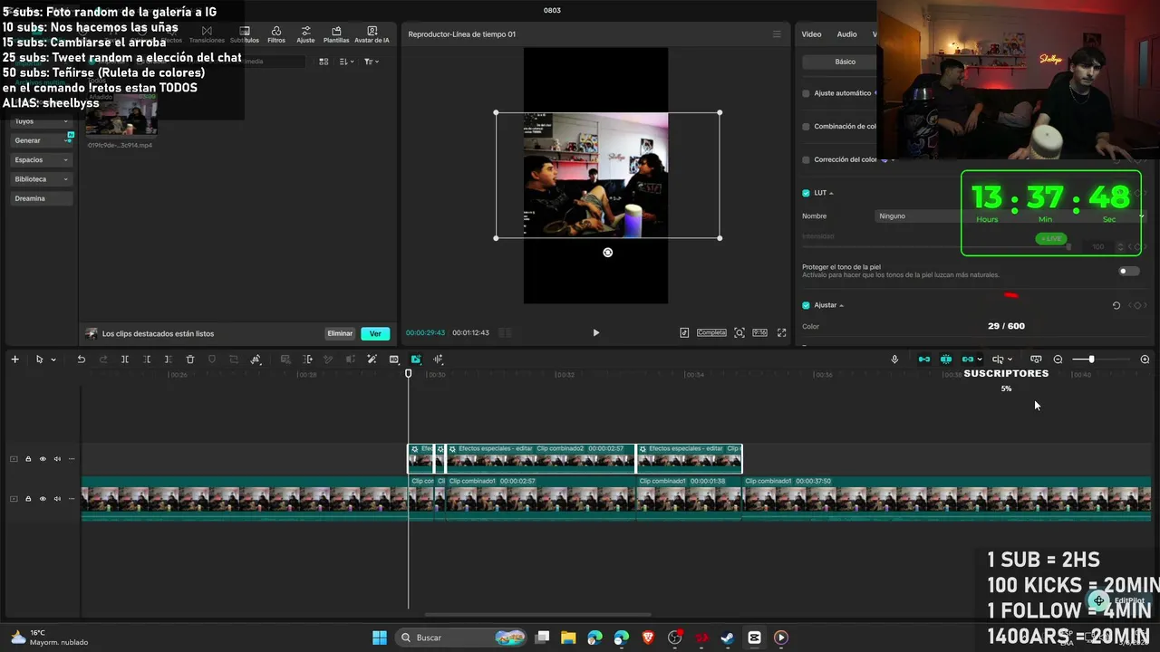Toggle Proteger el tono de la piel
Screen dimensions: 1160x652
(x=1128, y=271)
